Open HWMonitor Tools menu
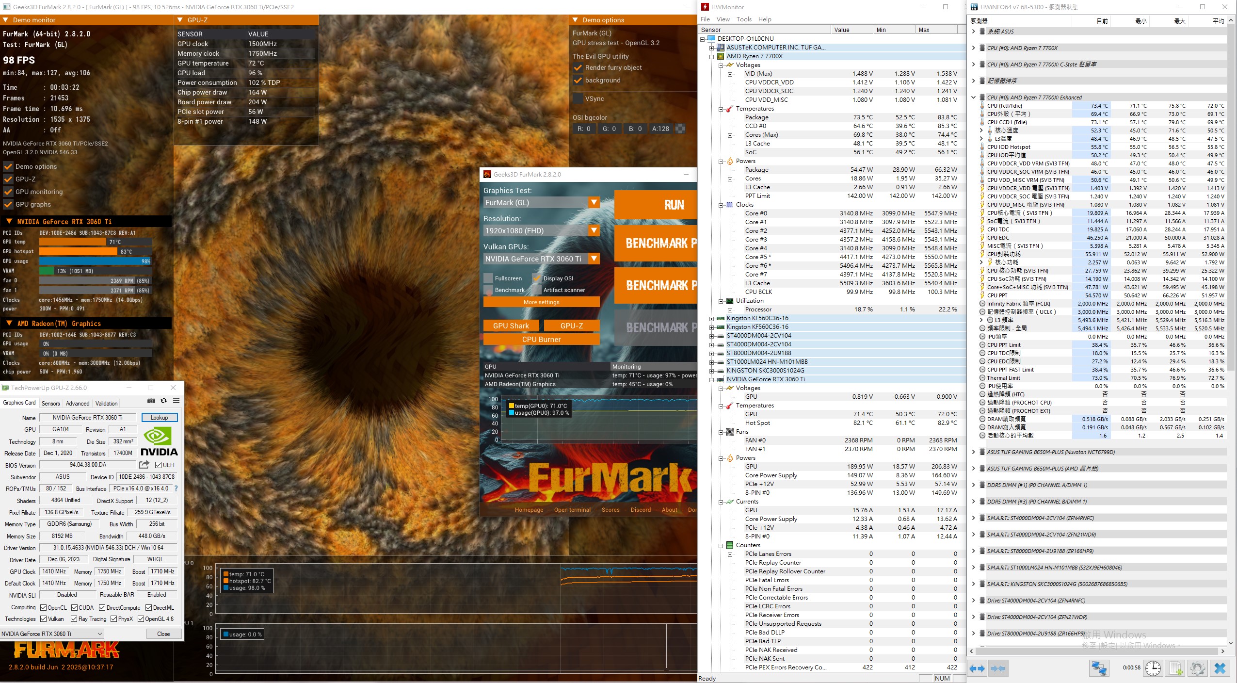This screenshot has height=683, width=1237. coord(744,19)
